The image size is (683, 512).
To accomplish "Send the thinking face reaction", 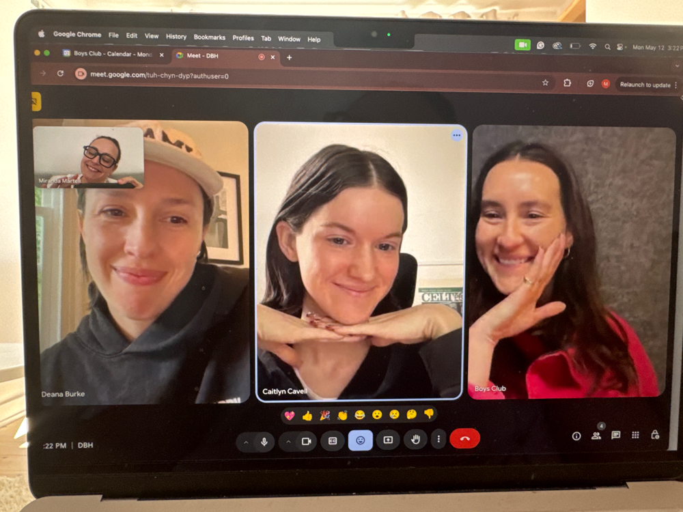I will 411,414.
